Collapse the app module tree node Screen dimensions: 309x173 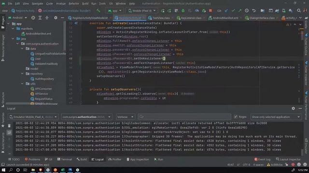[x=8, y=24]
